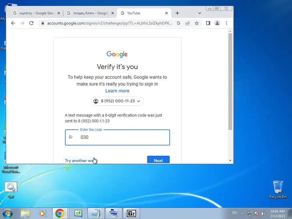292x219 pixels.
Task: Open the Chrome profile avatar
Action: 217,23
